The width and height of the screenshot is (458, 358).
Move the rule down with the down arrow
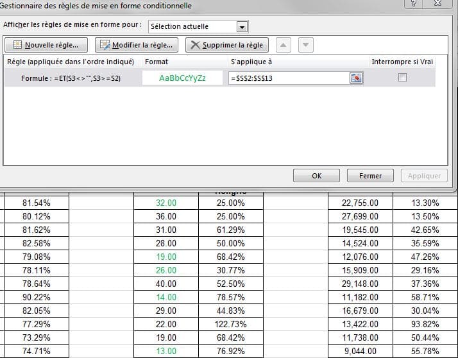tap(306, 46)
